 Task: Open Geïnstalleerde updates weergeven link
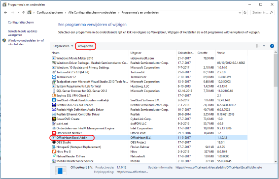coord(22,33)
